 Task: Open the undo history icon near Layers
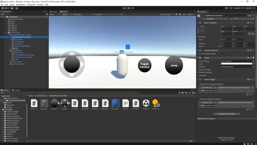tap(226, 8)
